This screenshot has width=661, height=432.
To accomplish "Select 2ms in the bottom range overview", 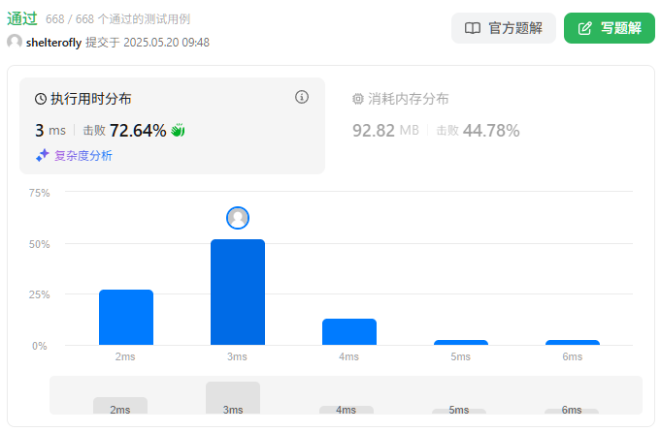I will click(x=120, y=406).
